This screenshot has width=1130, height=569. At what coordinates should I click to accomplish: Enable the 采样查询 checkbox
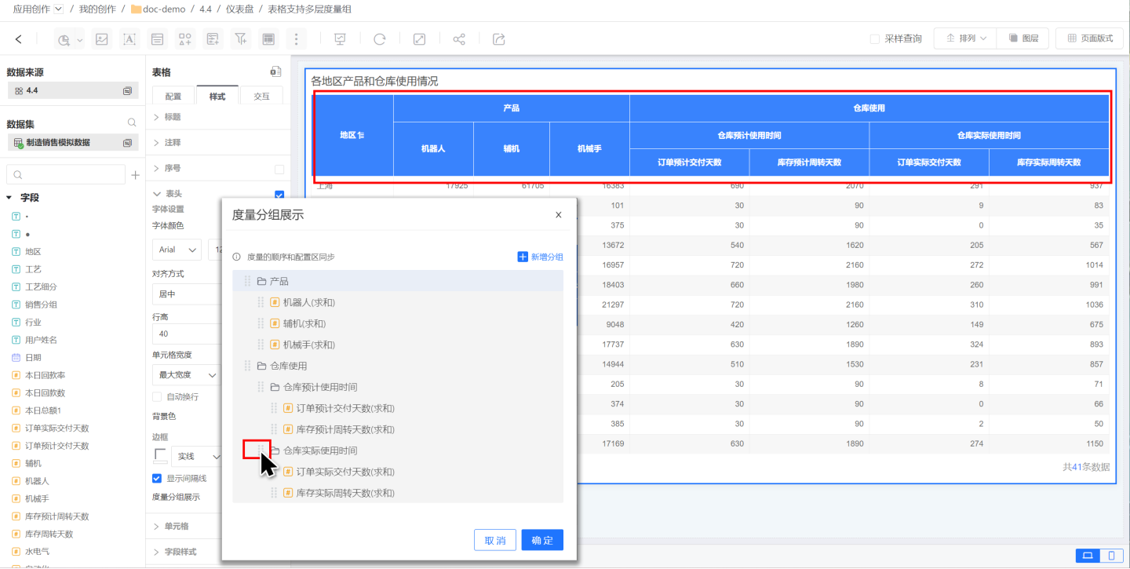tap(874, 38)
